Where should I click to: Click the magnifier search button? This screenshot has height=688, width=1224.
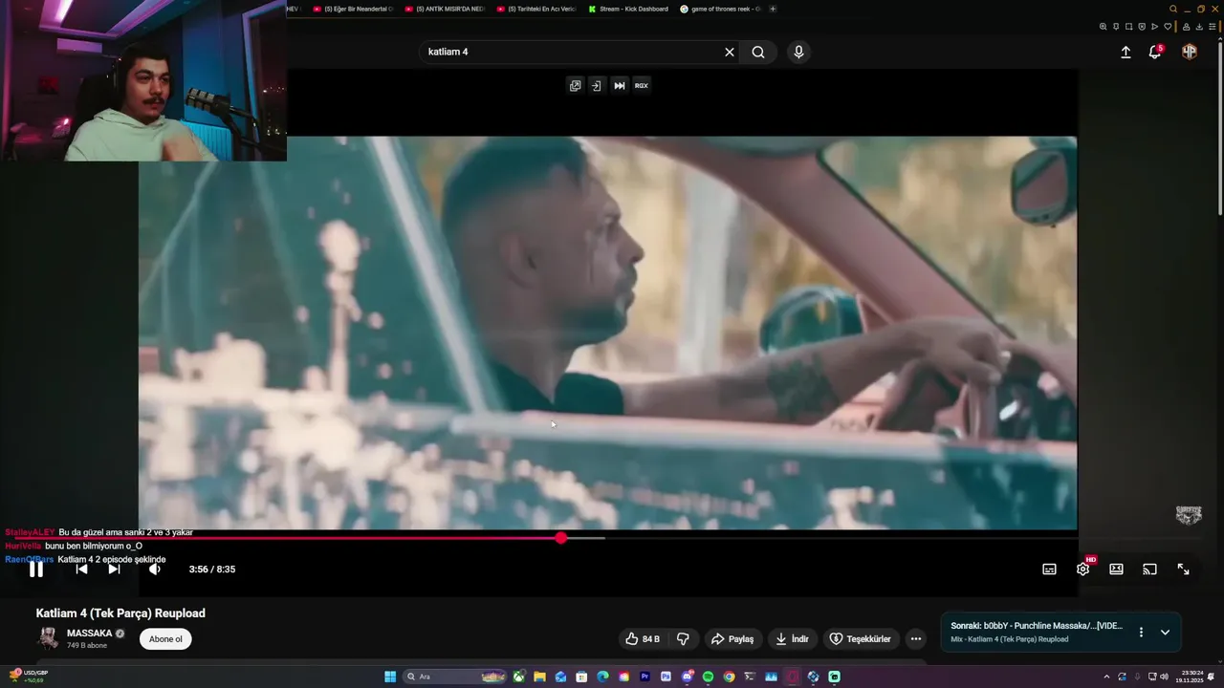point(758,53)
